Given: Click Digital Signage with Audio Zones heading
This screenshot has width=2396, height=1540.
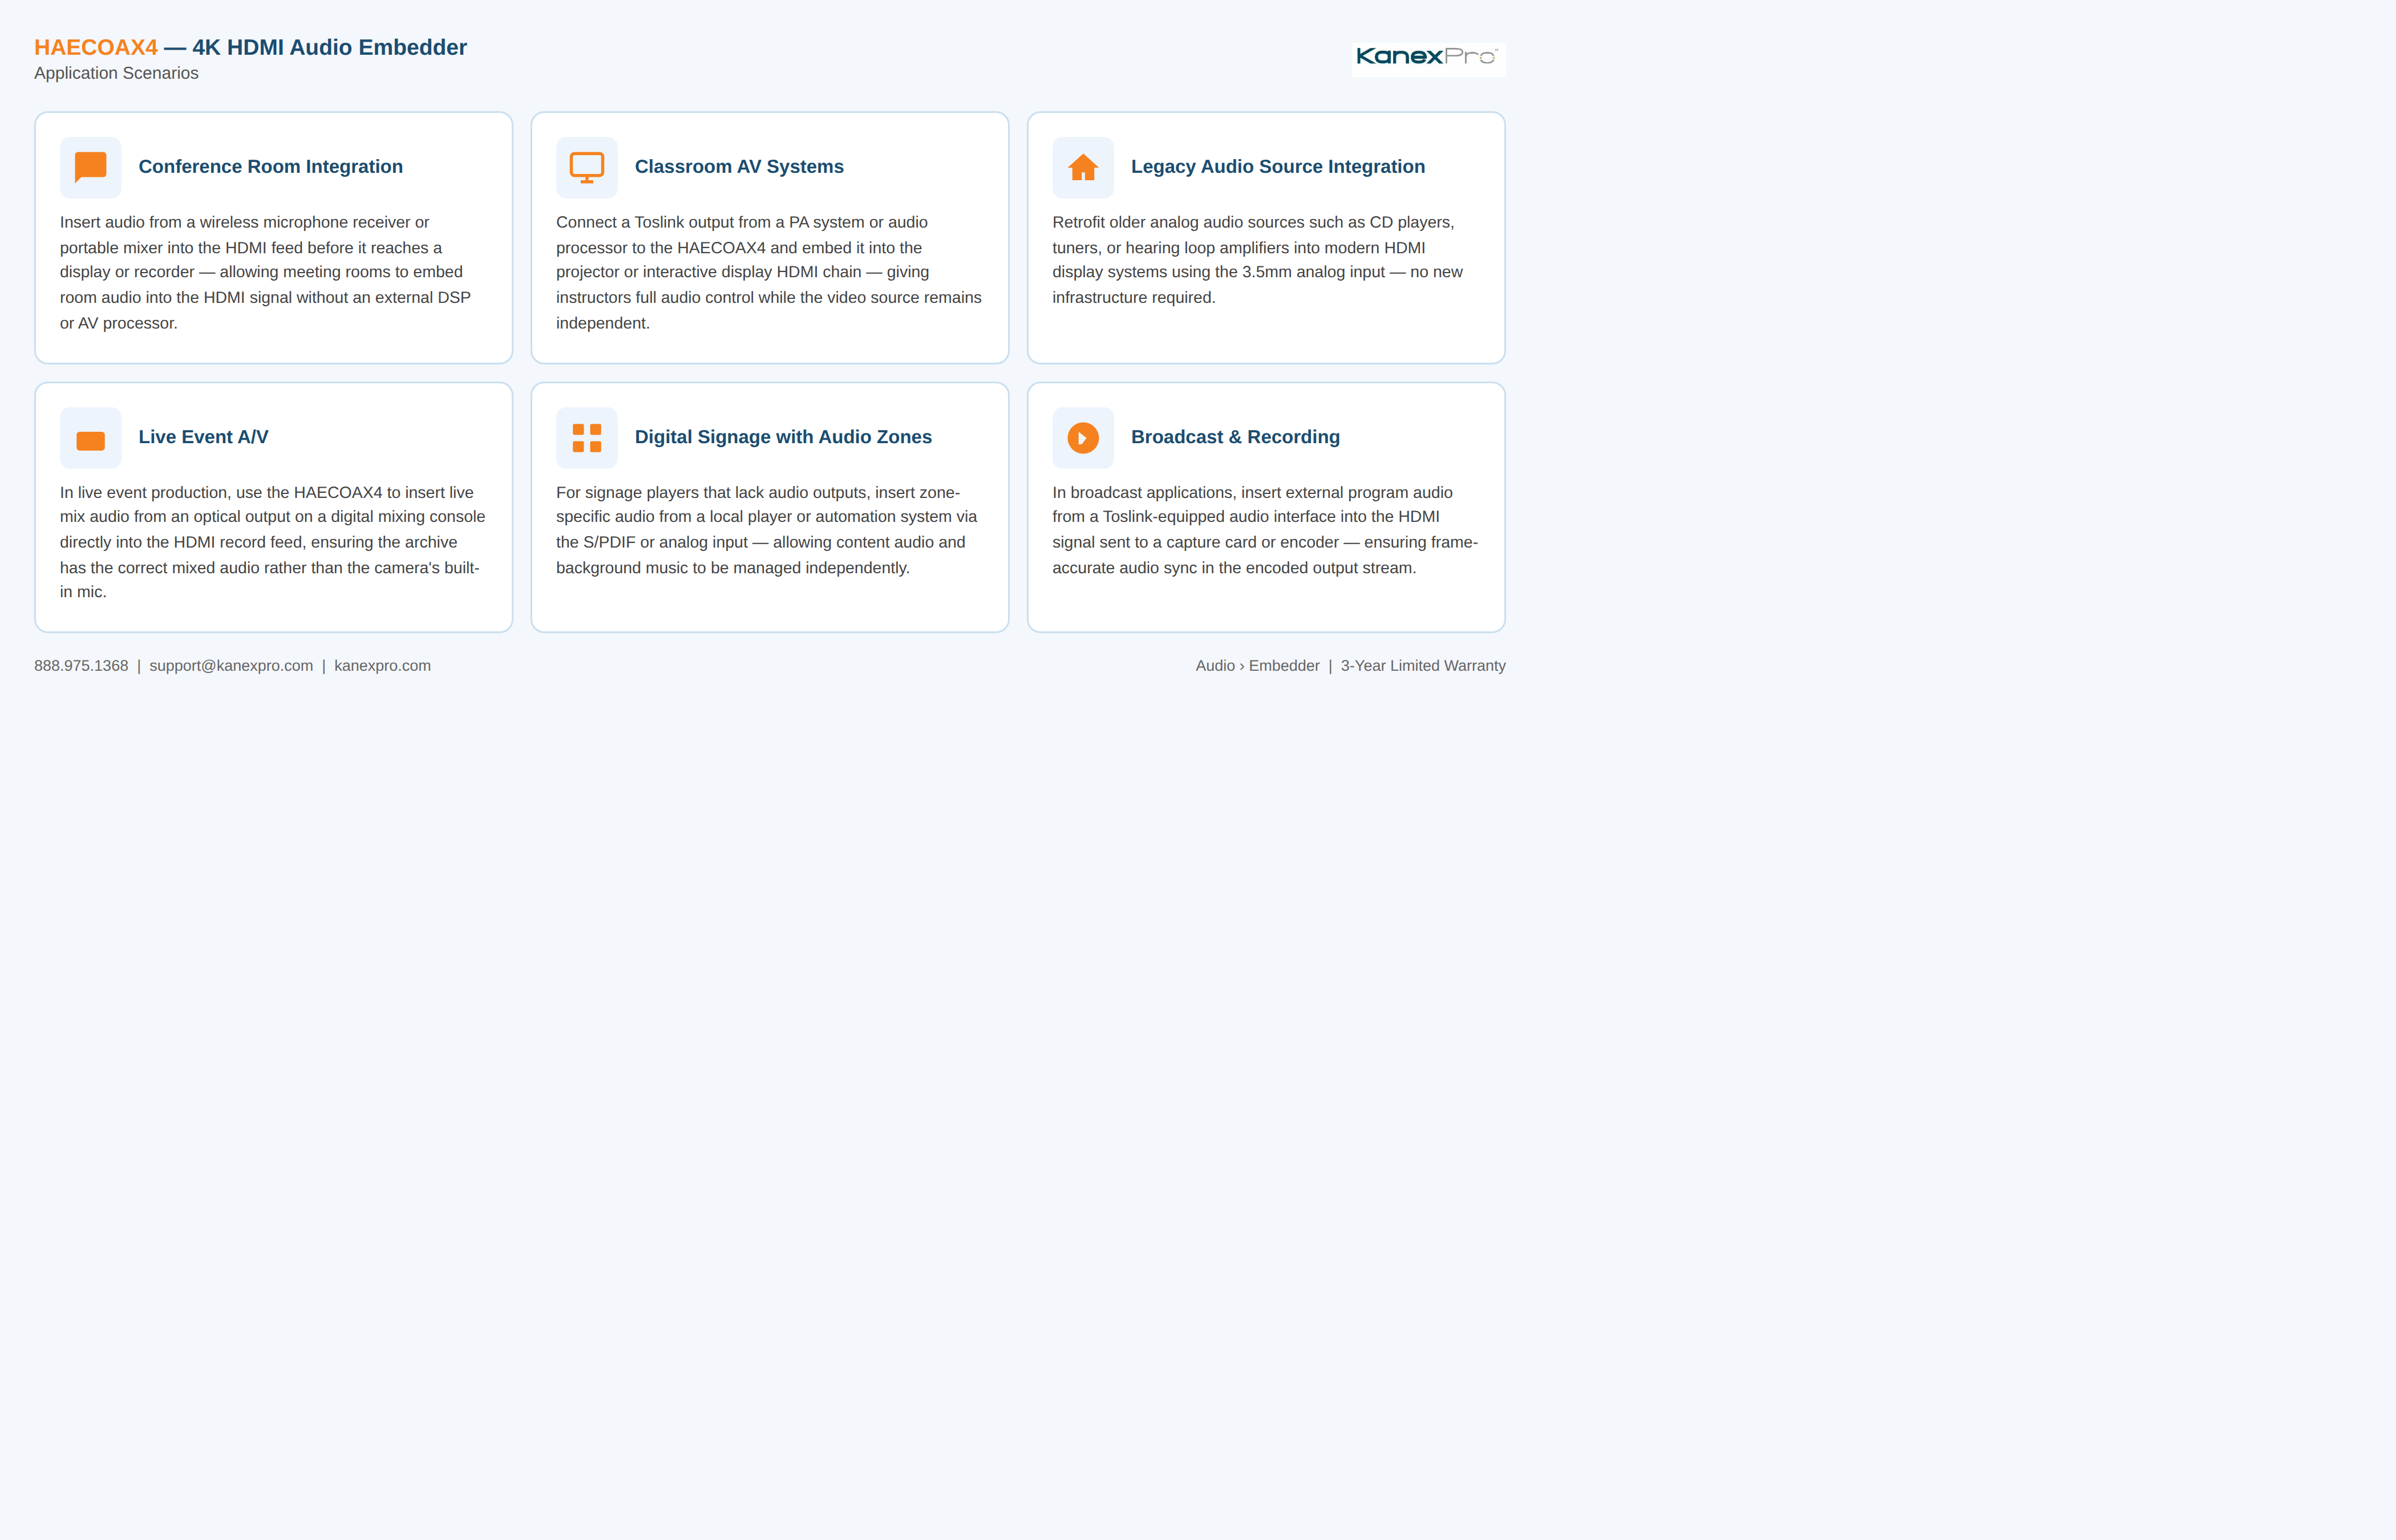Looking at the screenshot, I should pos(783,437).
